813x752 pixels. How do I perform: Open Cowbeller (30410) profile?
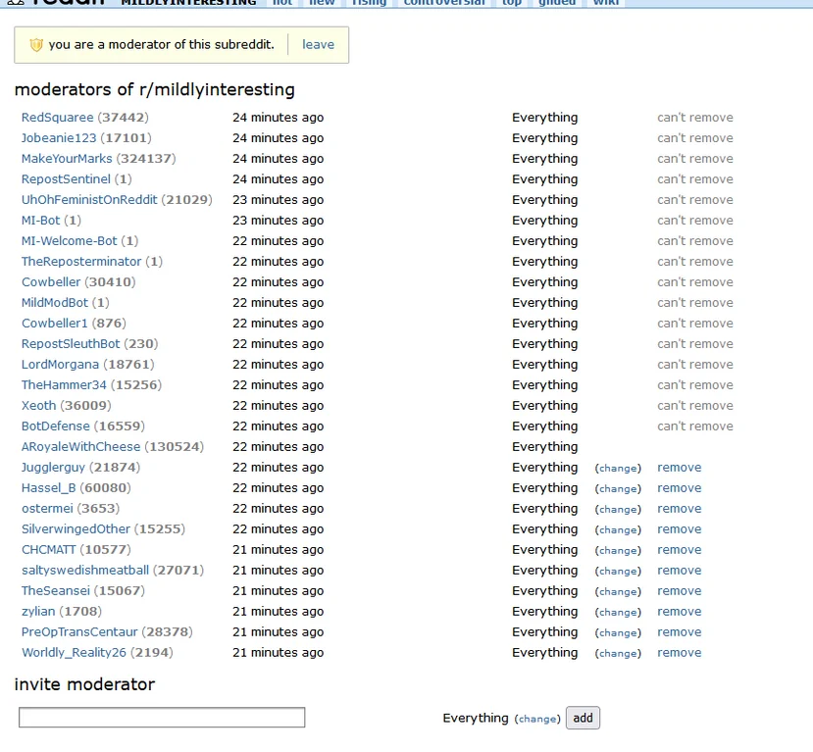(x=51, y=282)
